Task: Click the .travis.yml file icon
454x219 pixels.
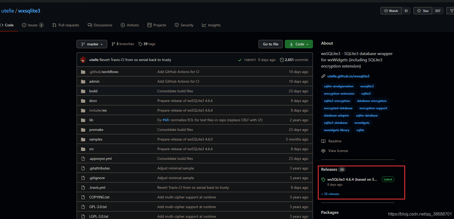Action: coord(83,187)
